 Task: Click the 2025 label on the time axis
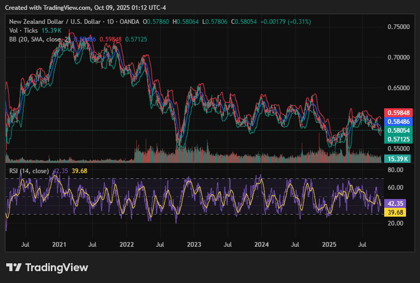pos(329,244)
